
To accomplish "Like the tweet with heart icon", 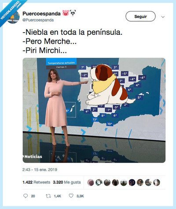I will (x=71, y=196).
